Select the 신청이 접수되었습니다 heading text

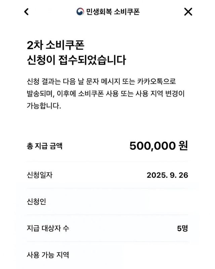click(76, 61)
